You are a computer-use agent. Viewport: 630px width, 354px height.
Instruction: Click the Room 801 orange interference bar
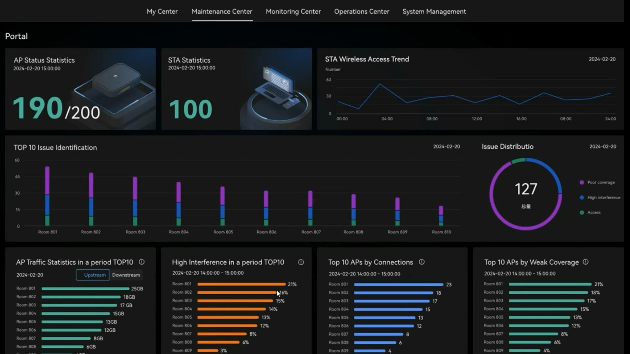point(241,284)
